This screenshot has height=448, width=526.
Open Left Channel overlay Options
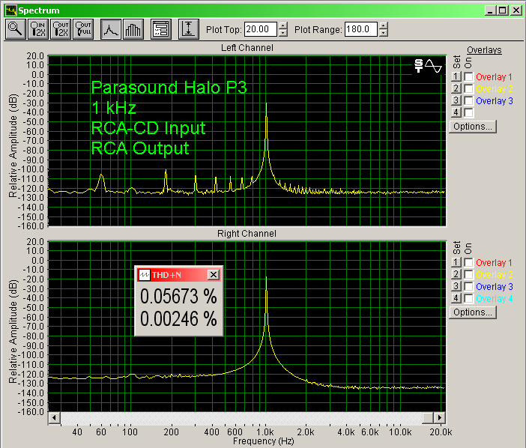coord(472,127)
